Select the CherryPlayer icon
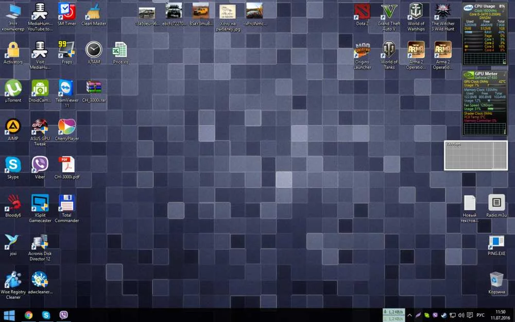 pyautogui.click(x=67, y=129)
